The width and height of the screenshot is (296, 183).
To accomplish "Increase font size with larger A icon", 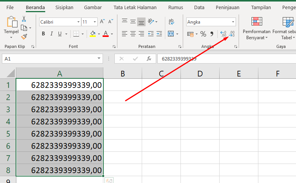I will pyautogui.click(x=102, y=22).
